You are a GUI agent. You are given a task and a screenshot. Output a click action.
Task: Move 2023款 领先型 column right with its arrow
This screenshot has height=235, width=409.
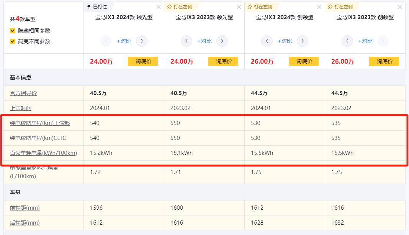point(222,41)
